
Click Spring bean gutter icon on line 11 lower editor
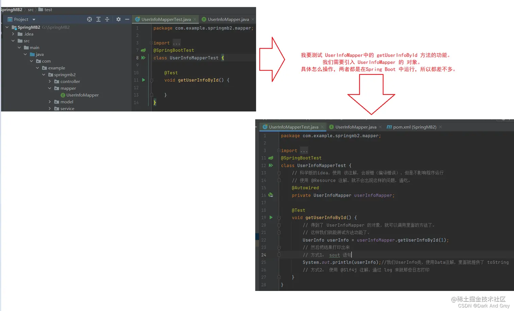pos(271,158)
